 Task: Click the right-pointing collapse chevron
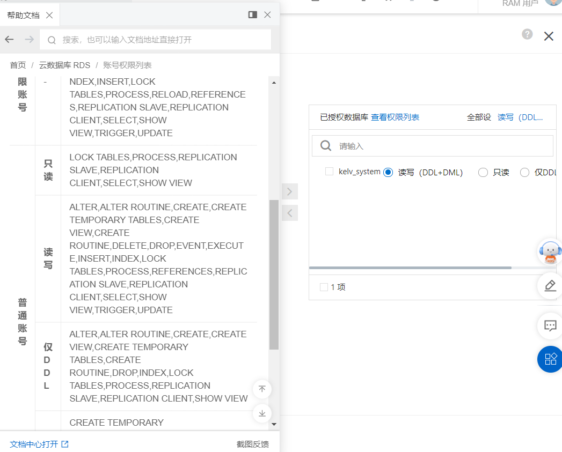pyautogui.click(x=289, y=191)
